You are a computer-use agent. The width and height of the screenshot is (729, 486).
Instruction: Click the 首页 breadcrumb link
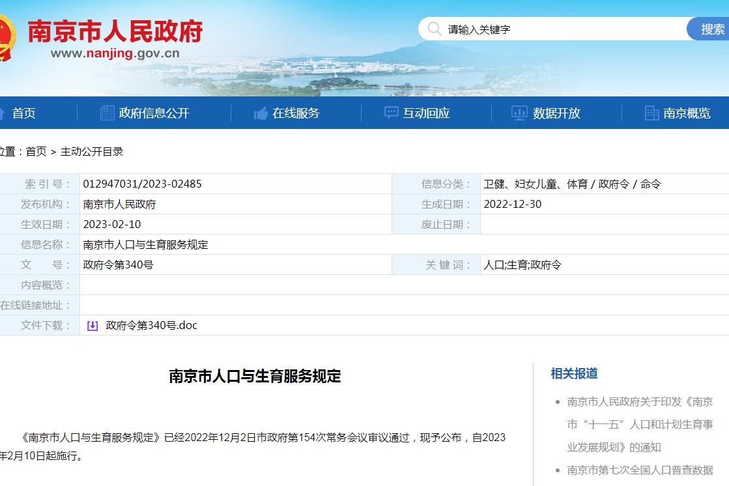[36, 152]
